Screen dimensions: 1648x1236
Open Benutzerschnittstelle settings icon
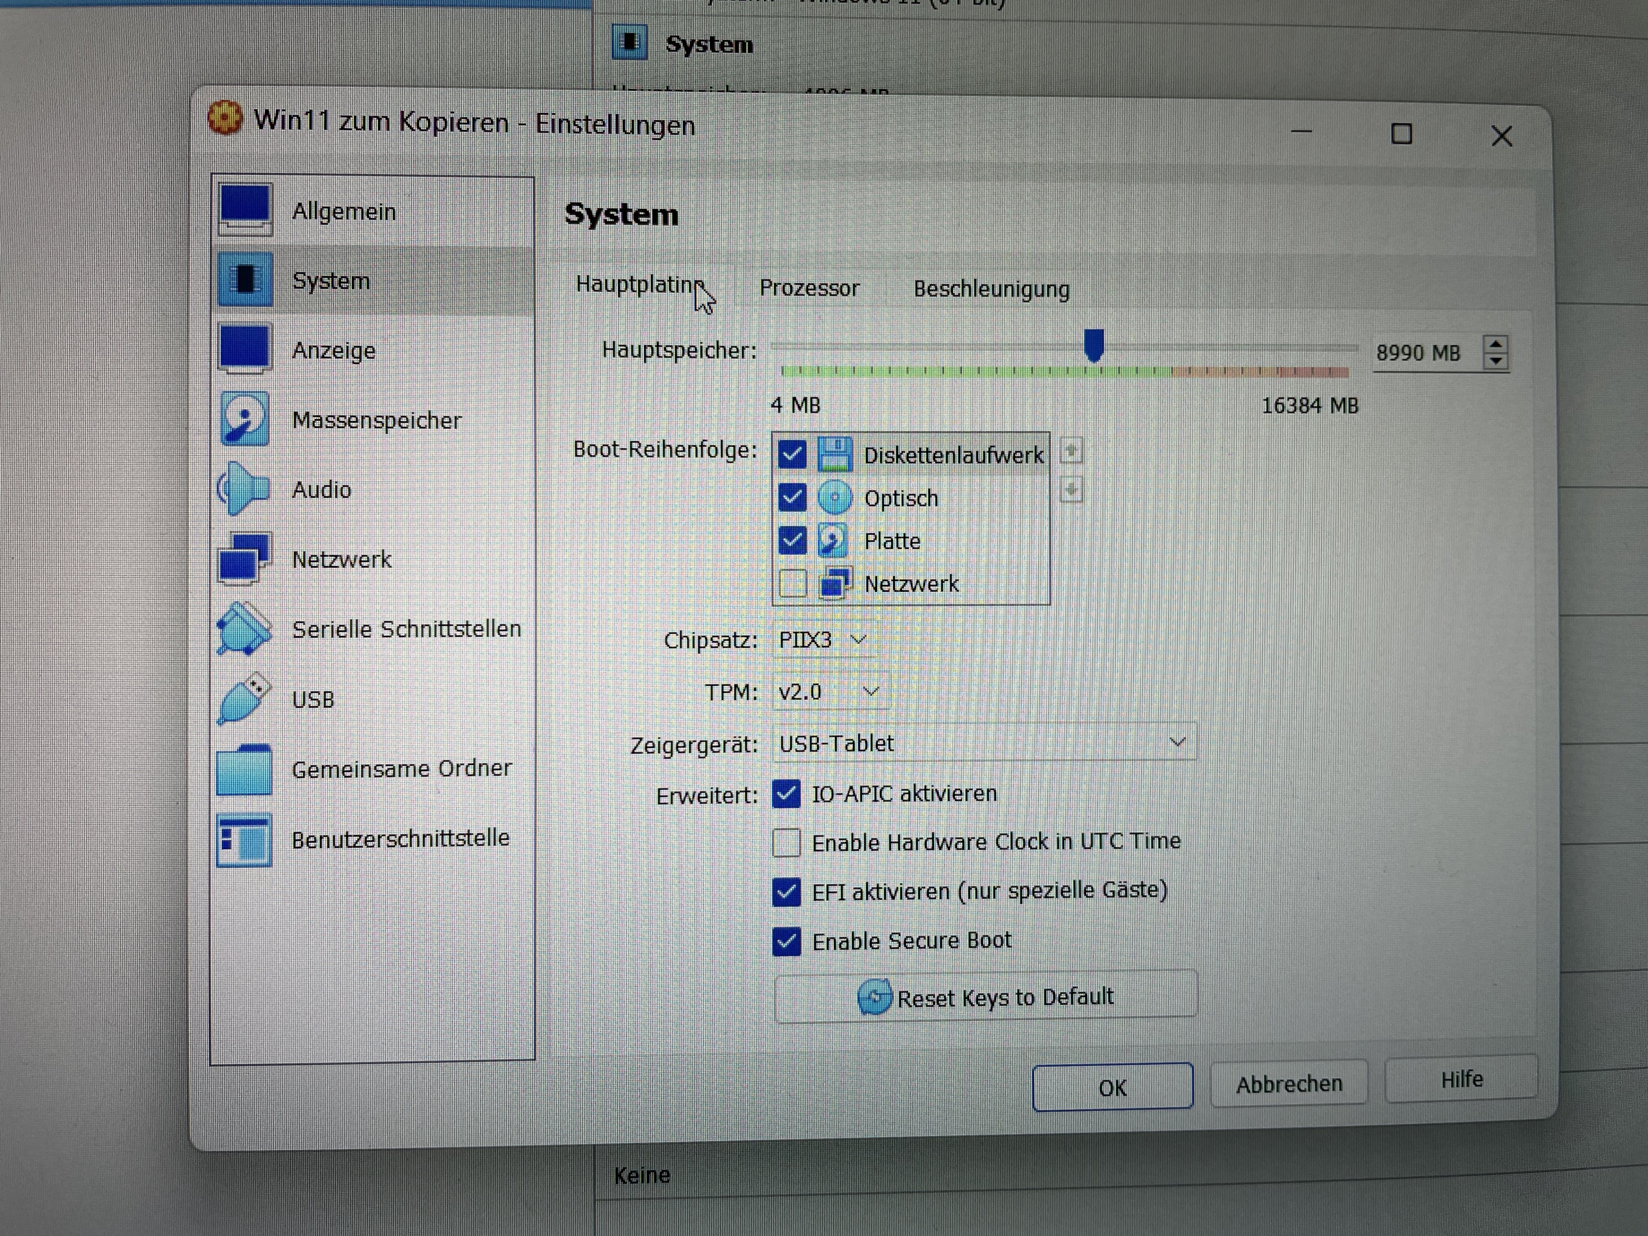pos(244,840)
